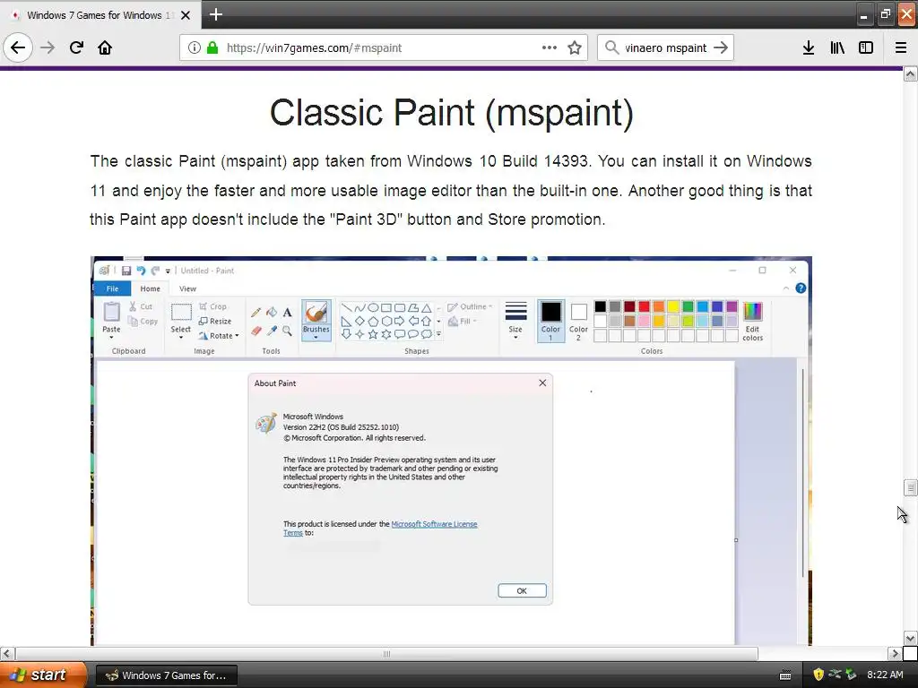Screen dimensions: 918x688
Task: Click the horizontal scrollbar right arrow
Action: (x=895, y=653)
